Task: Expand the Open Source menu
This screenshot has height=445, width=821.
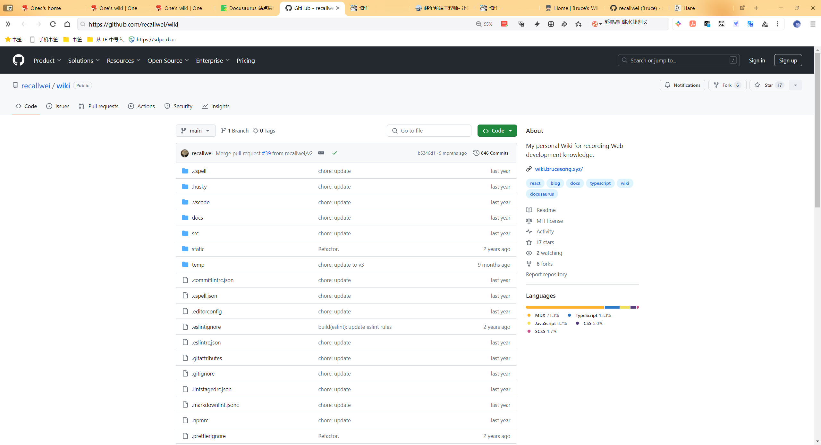Action: click(168, 61)
